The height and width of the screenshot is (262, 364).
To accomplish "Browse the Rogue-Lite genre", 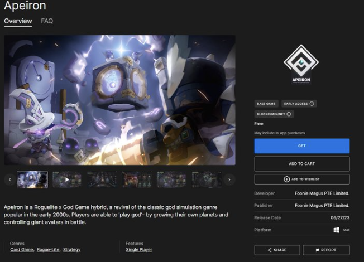I will click(48, 250).
